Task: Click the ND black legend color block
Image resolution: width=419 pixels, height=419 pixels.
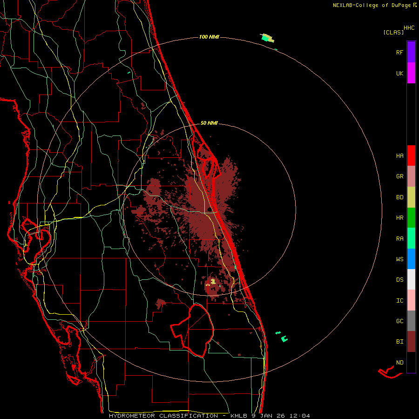Action: pyautogui.click(x=411, y=362)
